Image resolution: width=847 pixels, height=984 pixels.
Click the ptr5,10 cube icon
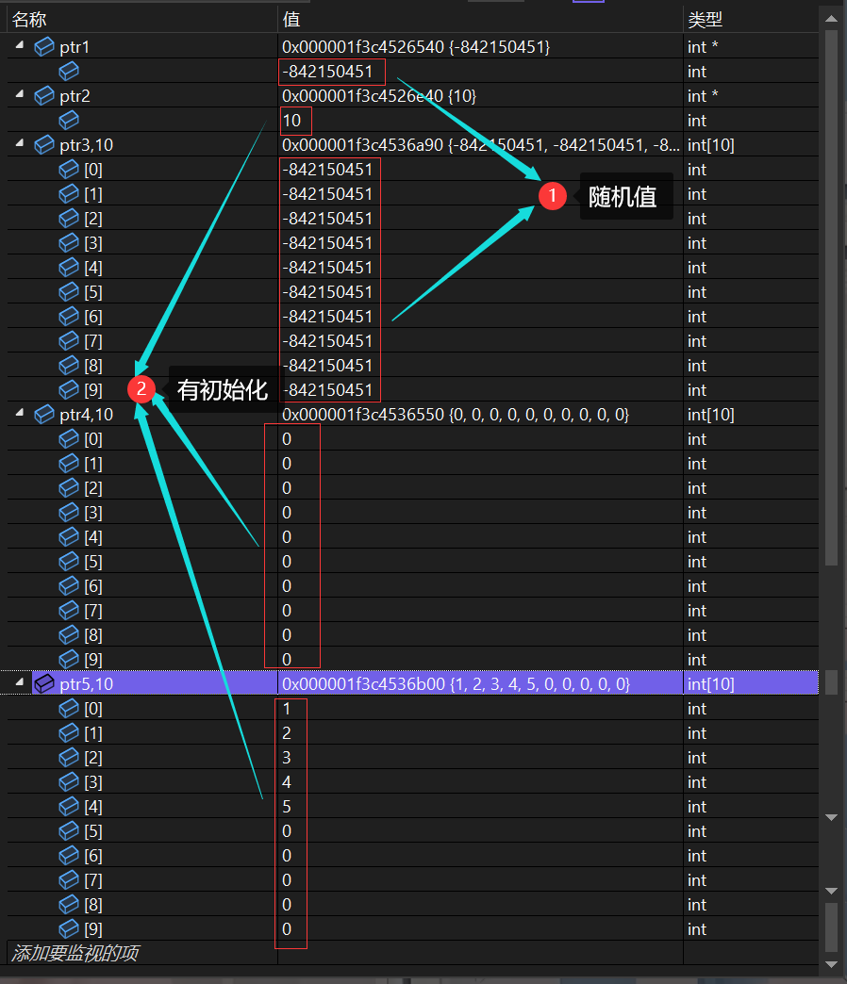pyautogui.click(x=44, y=683)
